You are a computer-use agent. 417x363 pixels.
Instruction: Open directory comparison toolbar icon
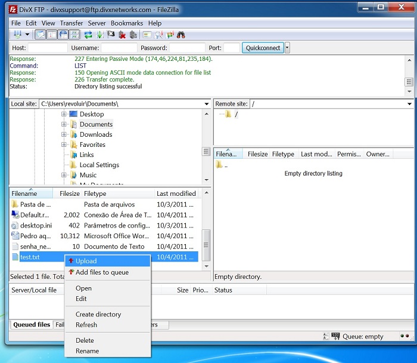coord(158,35)
